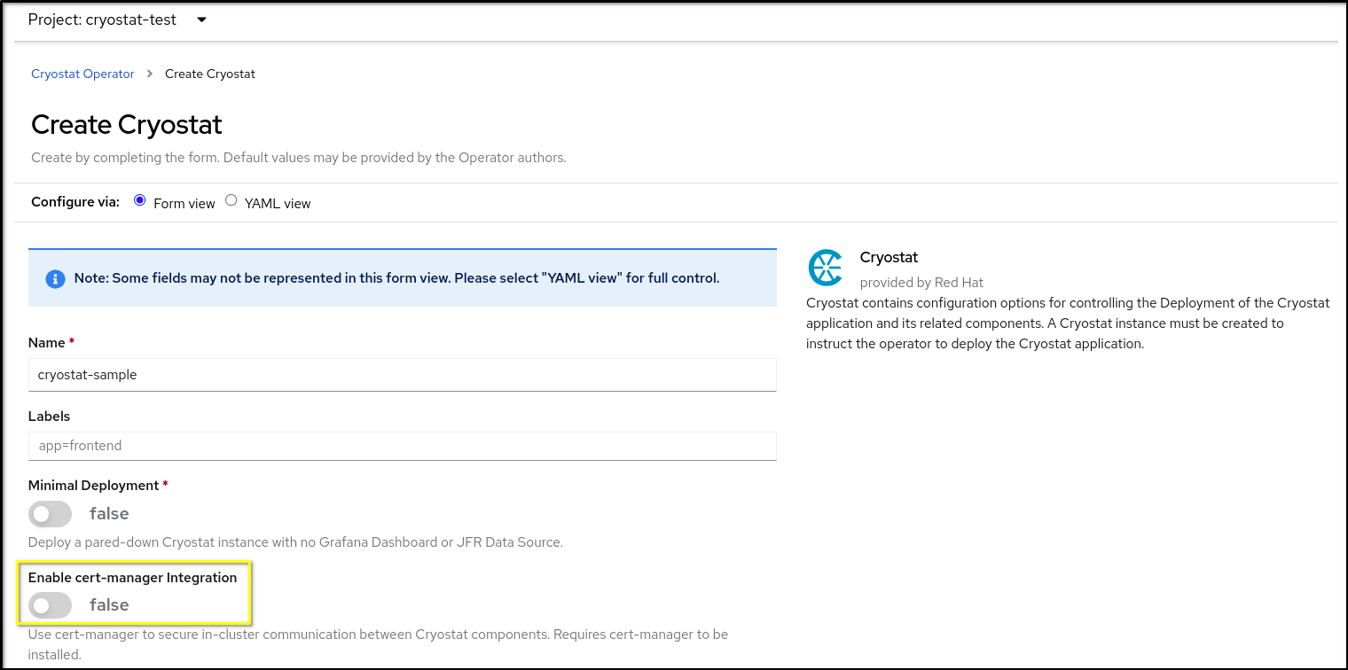Click the Cryostat logo icon
Screen dimensions: 1348x670
click(x=826, y=268)
